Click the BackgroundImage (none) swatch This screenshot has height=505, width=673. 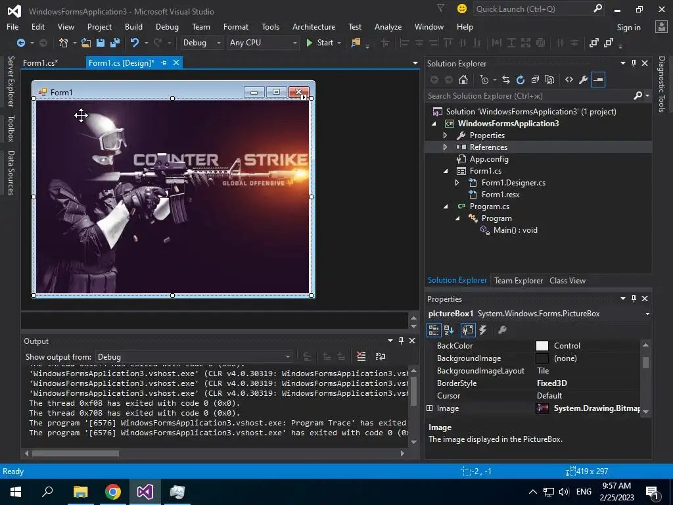pos(542,358)
